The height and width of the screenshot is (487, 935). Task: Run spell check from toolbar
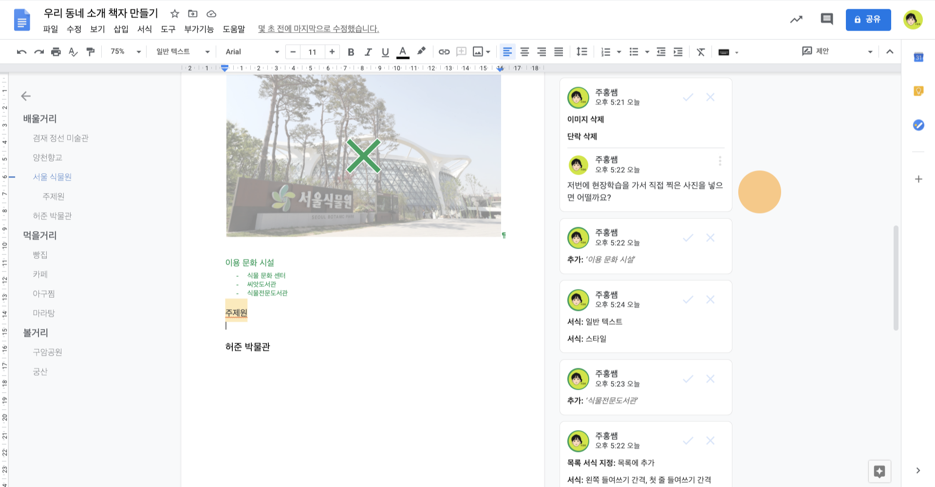click(73, 52)
